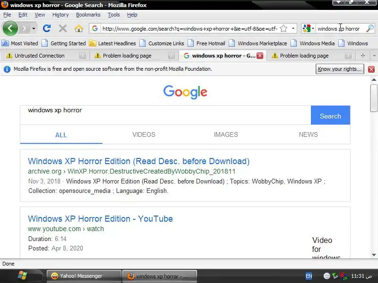Screen dimensions: 378x283
Task: Open the Windows Start button
Action: [x=22, y=276]
